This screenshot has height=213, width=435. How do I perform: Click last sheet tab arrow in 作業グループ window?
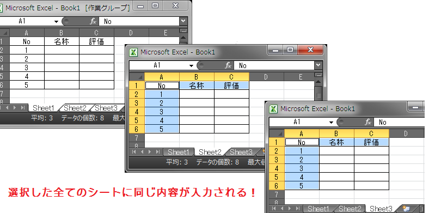tap(23, 107)
